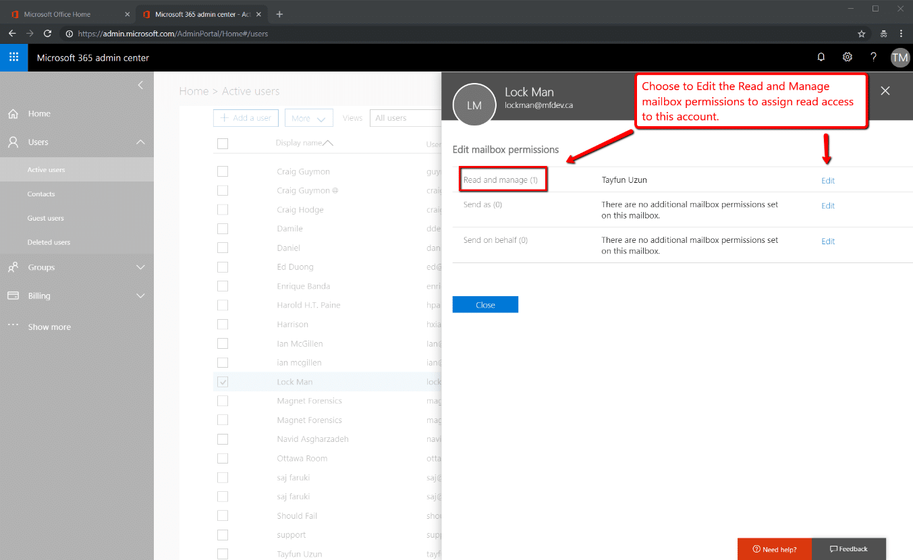The height and width of the screenshot is (560, 913).
Task: Select the Ian McGillen user row
Action: 327,343
